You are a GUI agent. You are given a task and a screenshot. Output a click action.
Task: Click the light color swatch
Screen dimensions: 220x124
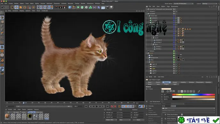pos(166,89)
